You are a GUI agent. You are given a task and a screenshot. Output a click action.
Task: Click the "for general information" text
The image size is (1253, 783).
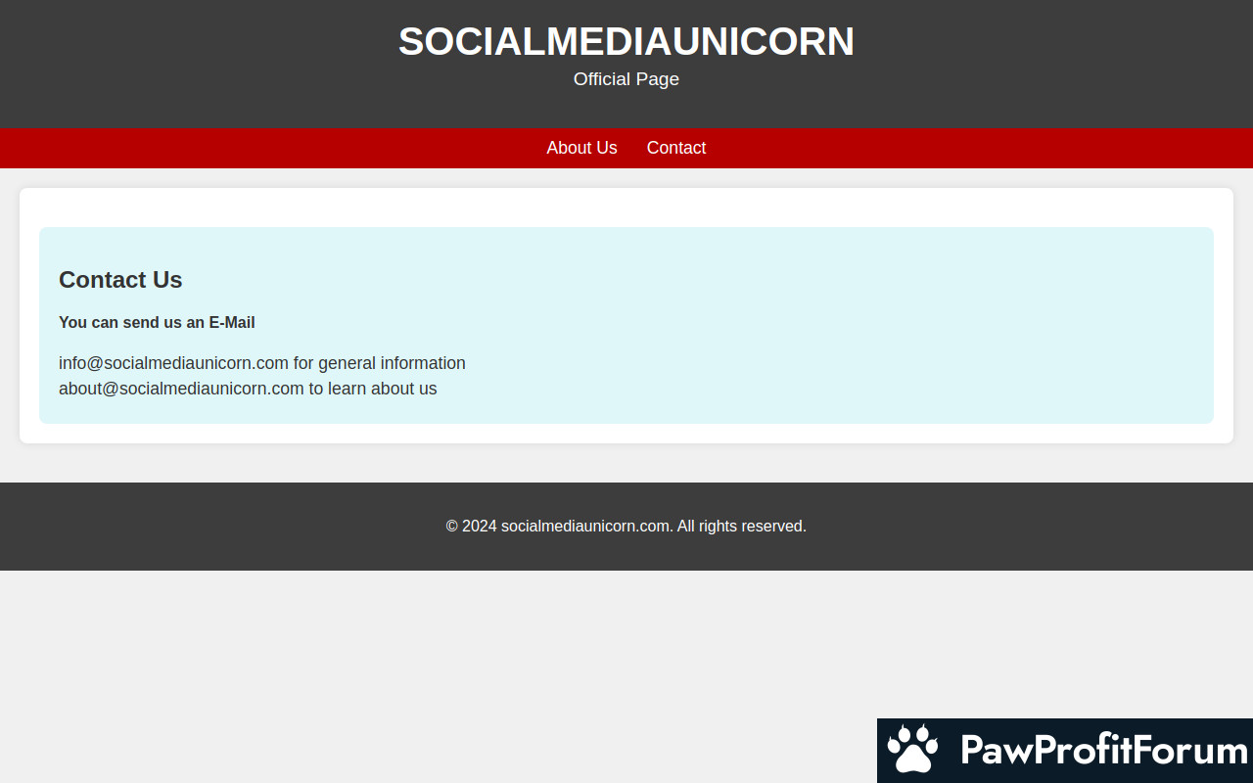coord(379,363)
